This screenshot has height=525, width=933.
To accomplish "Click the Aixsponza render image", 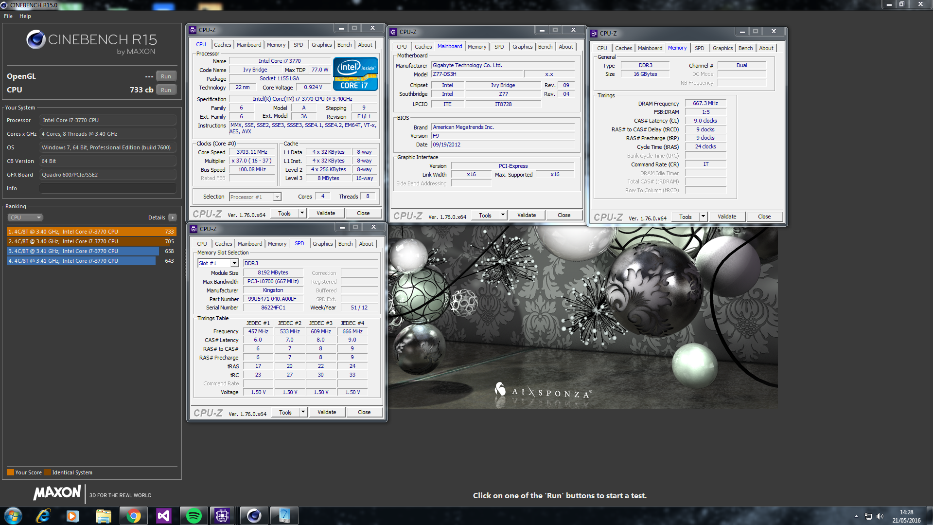I will coord(582,318).
